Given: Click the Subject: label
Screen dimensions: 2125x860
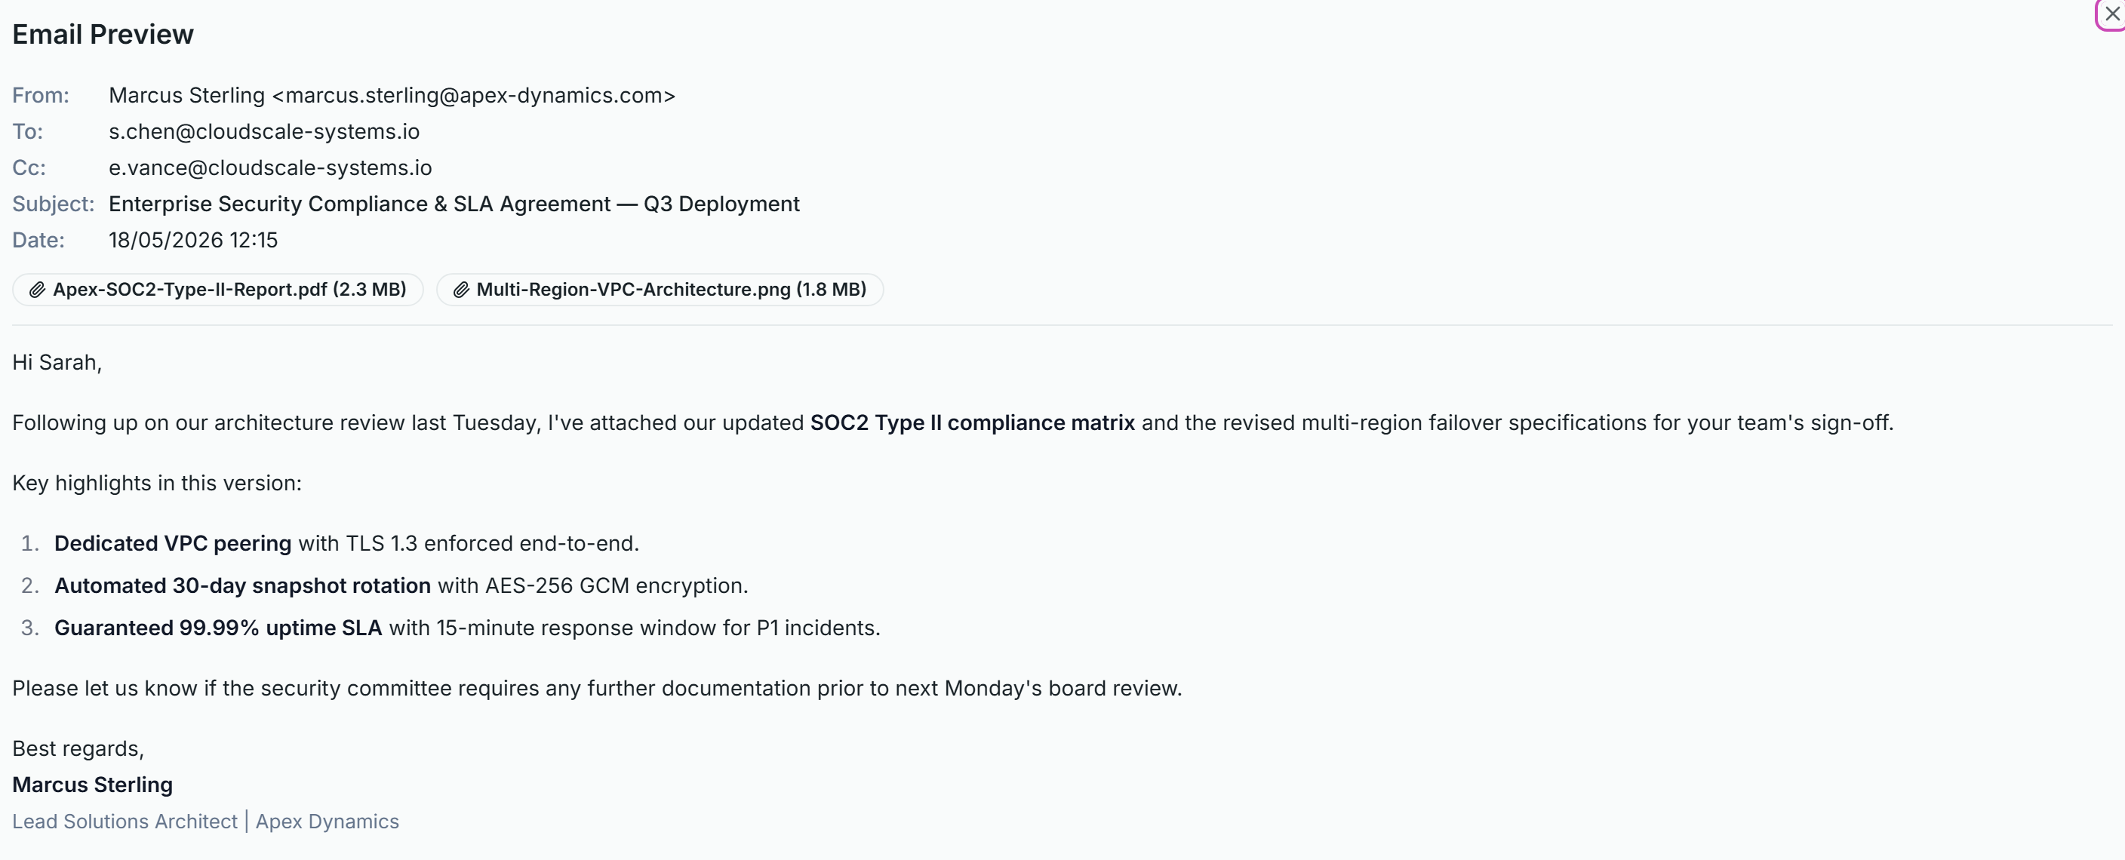Looking at the screenshot, I should 54,204.
